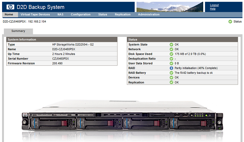This screenshot has height=142, width=244.
Task: Click the Disk Space Used check icon
Action: (171, 54)
